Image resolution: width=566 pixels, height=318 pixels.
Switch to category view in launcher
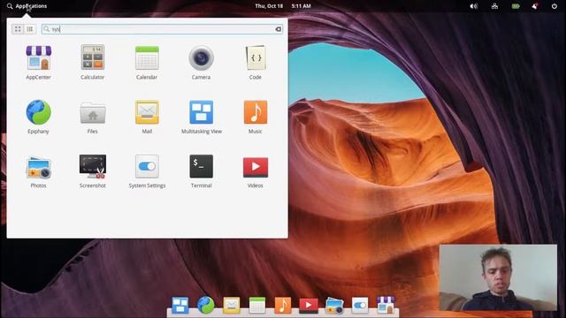tap(30, 29)
